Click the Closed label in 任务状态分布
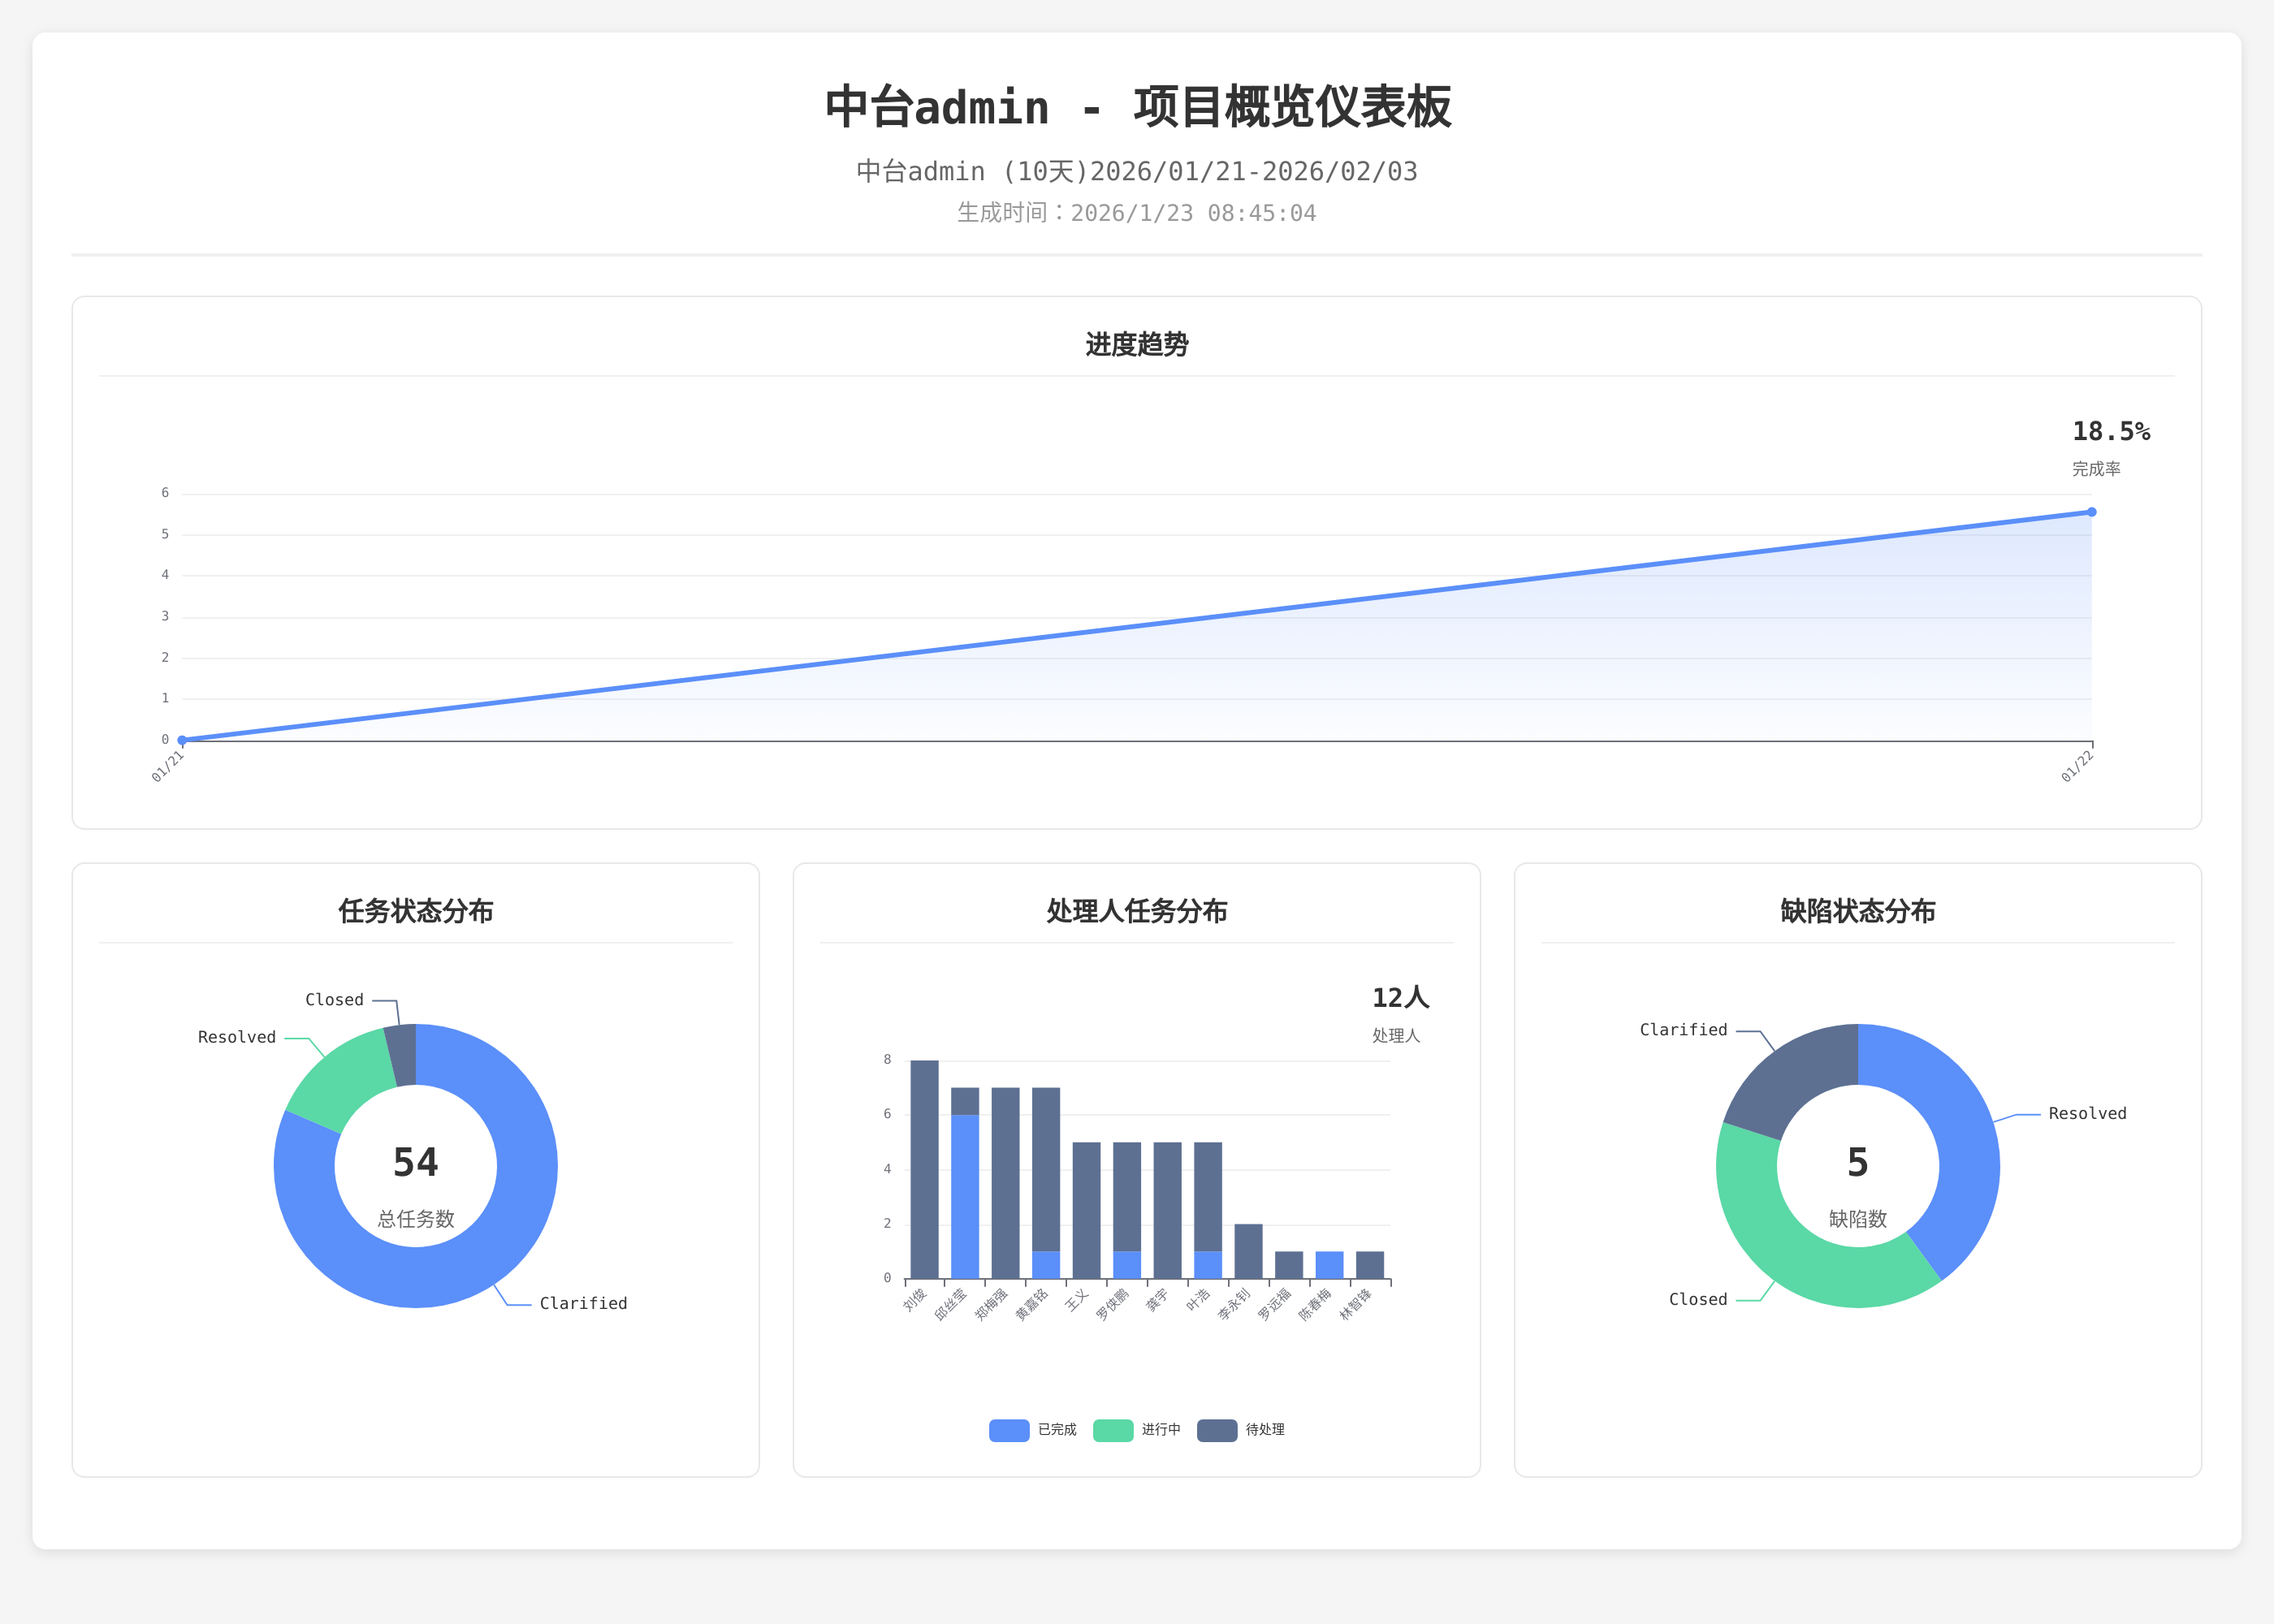2274x1624 pixels. 334,1000
